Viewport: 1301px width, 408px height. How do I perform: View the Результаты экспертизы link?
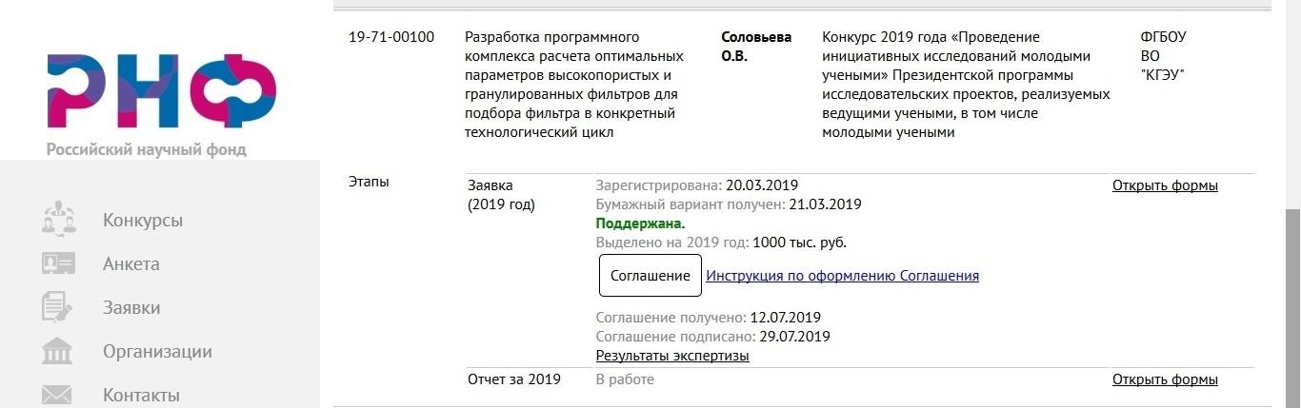(672, 356)
